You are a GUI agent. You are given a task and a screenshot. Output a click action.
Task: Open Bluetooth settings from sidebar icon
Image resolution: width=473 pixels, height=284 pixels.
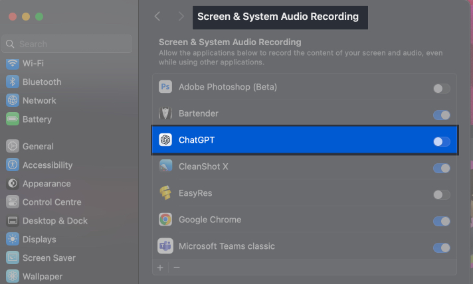coord(12,82)
